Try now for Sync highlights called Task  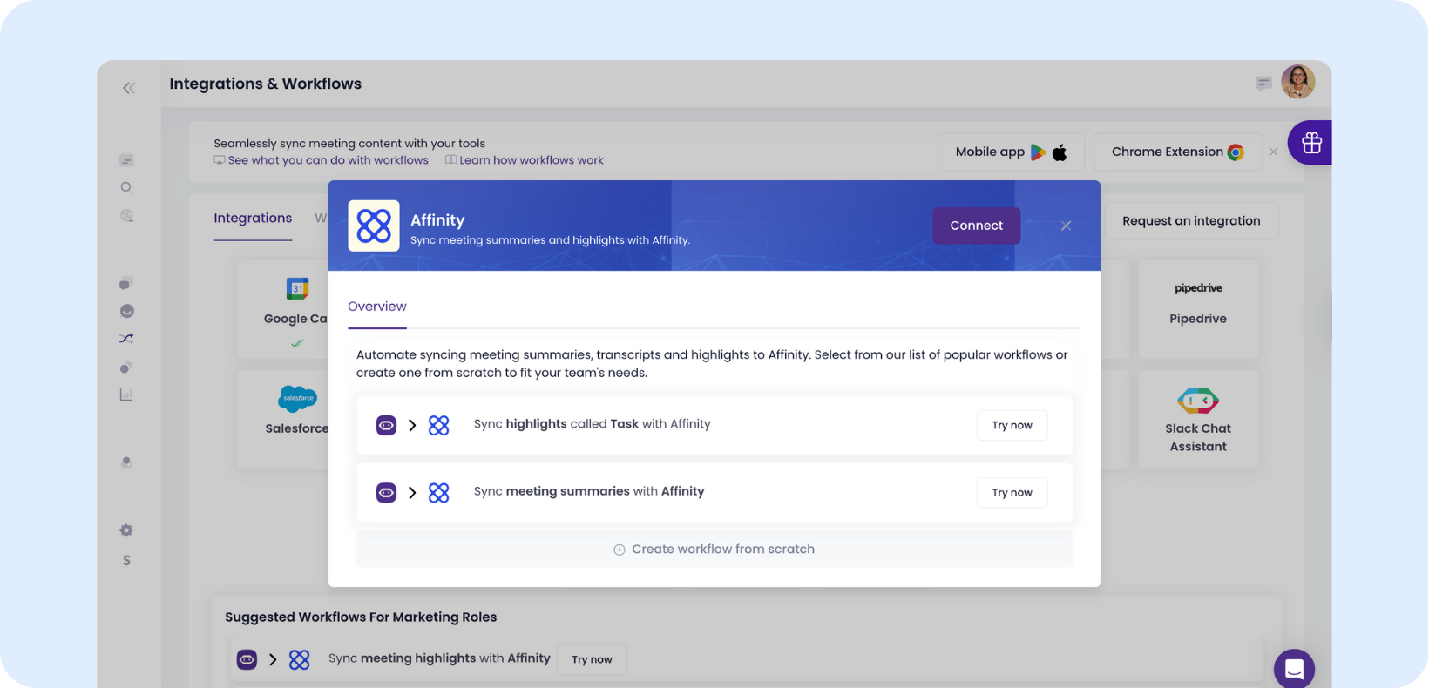click(x=1012, y=425)
